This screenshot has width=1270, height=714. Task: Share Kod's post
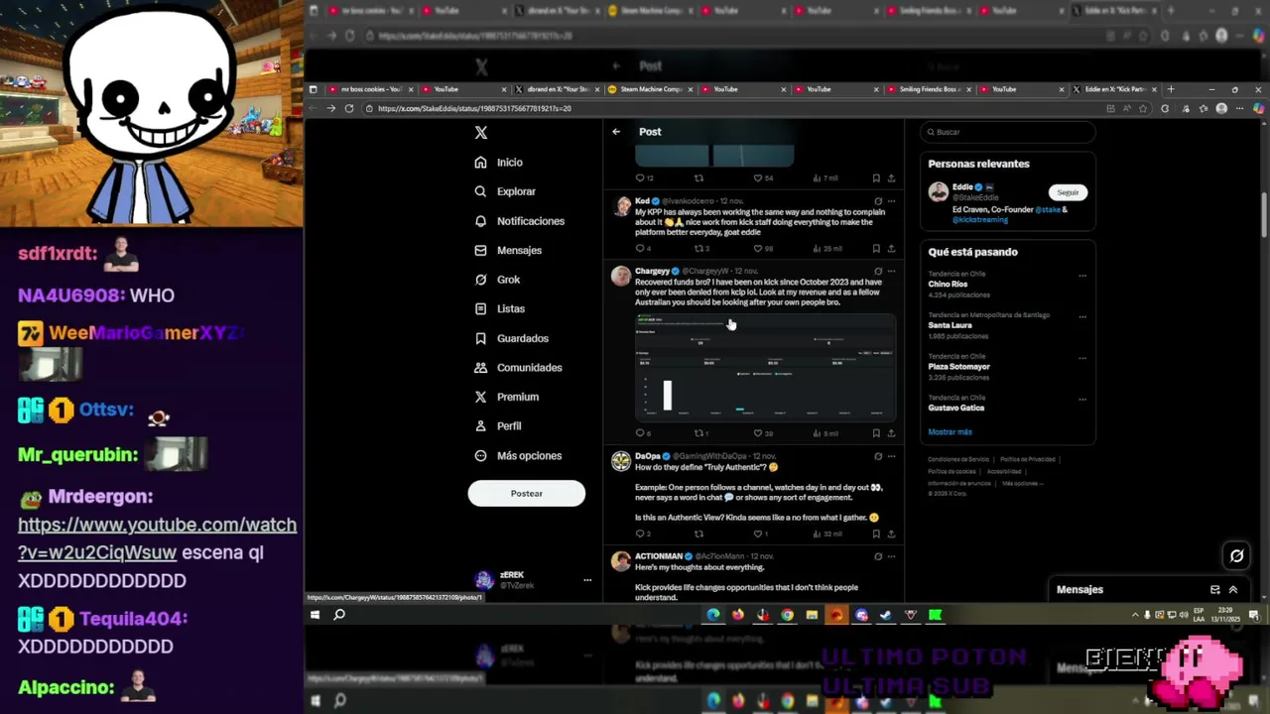891,249
